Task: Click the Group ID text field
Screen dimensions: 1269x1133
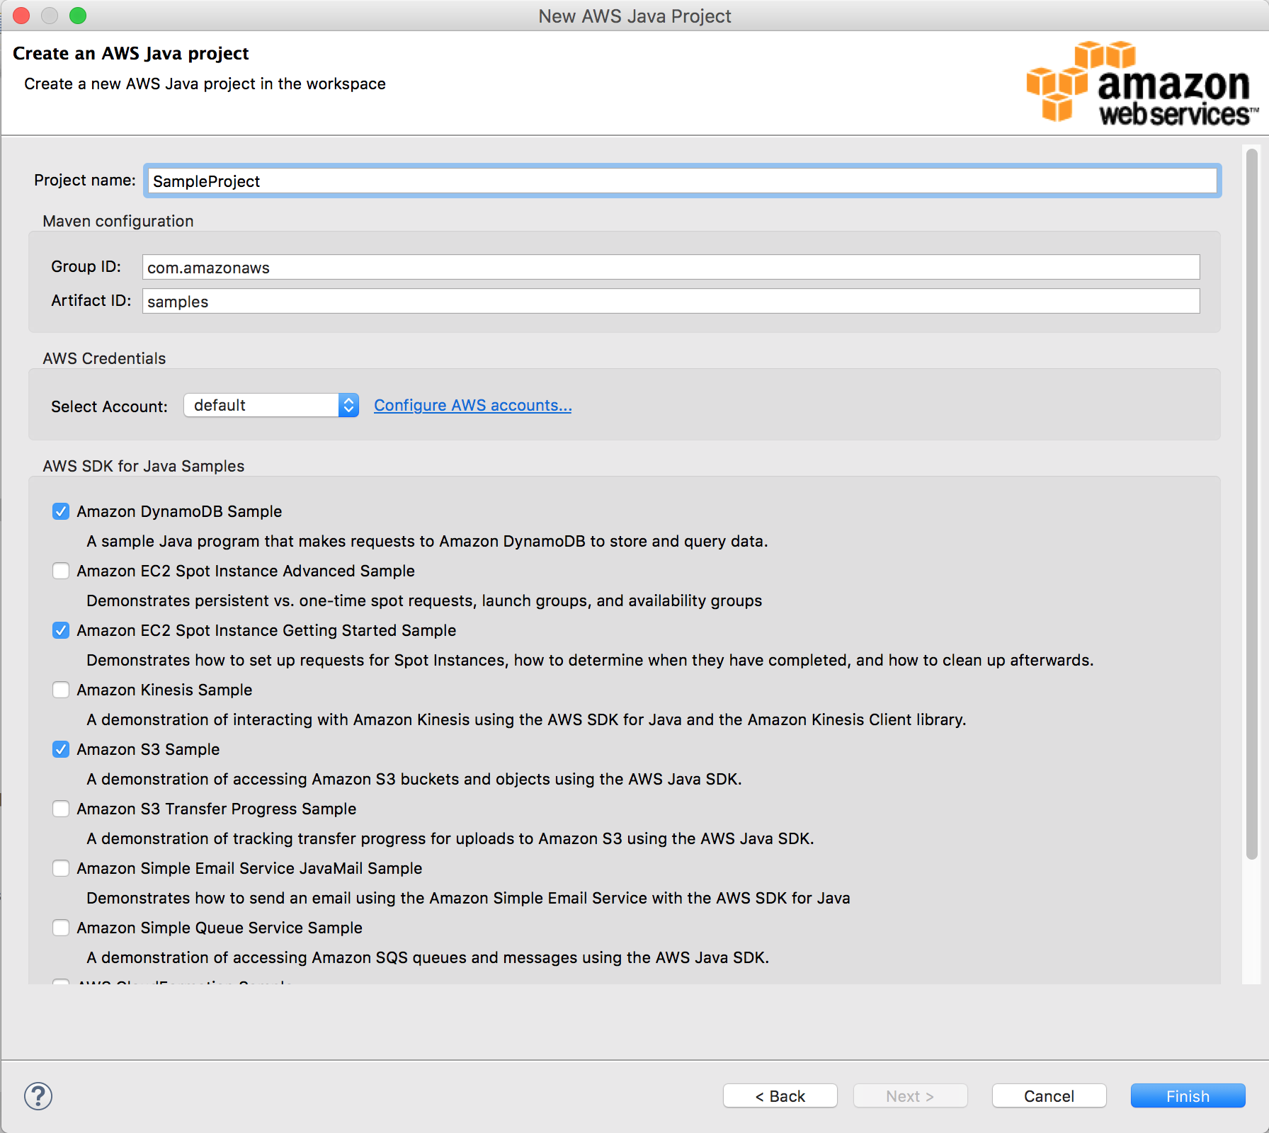Action: coord(671,268)
